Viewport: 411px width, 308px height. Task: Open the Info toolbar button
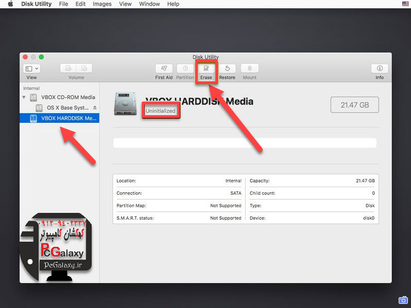pyautogui.click(x=380, y=68)
